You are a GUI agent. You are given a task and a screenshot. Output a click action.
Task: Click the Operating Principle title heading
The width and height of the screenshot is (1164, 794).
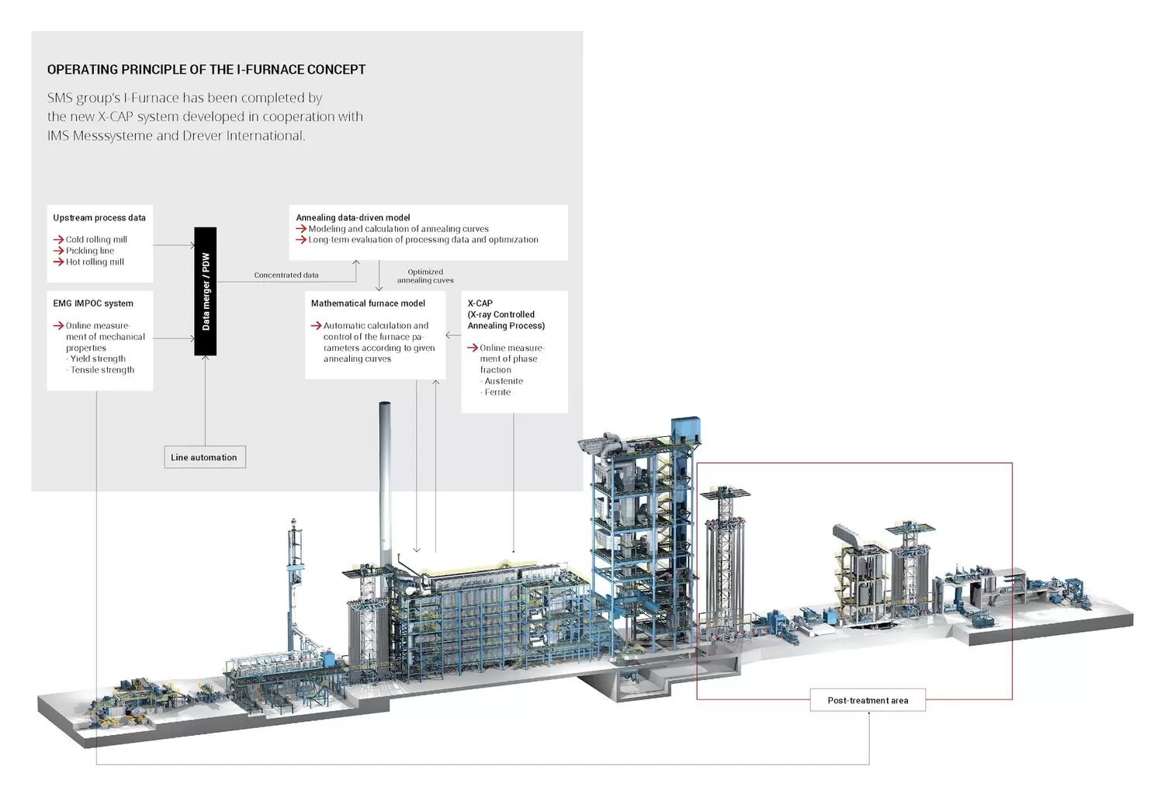[206, 70]
